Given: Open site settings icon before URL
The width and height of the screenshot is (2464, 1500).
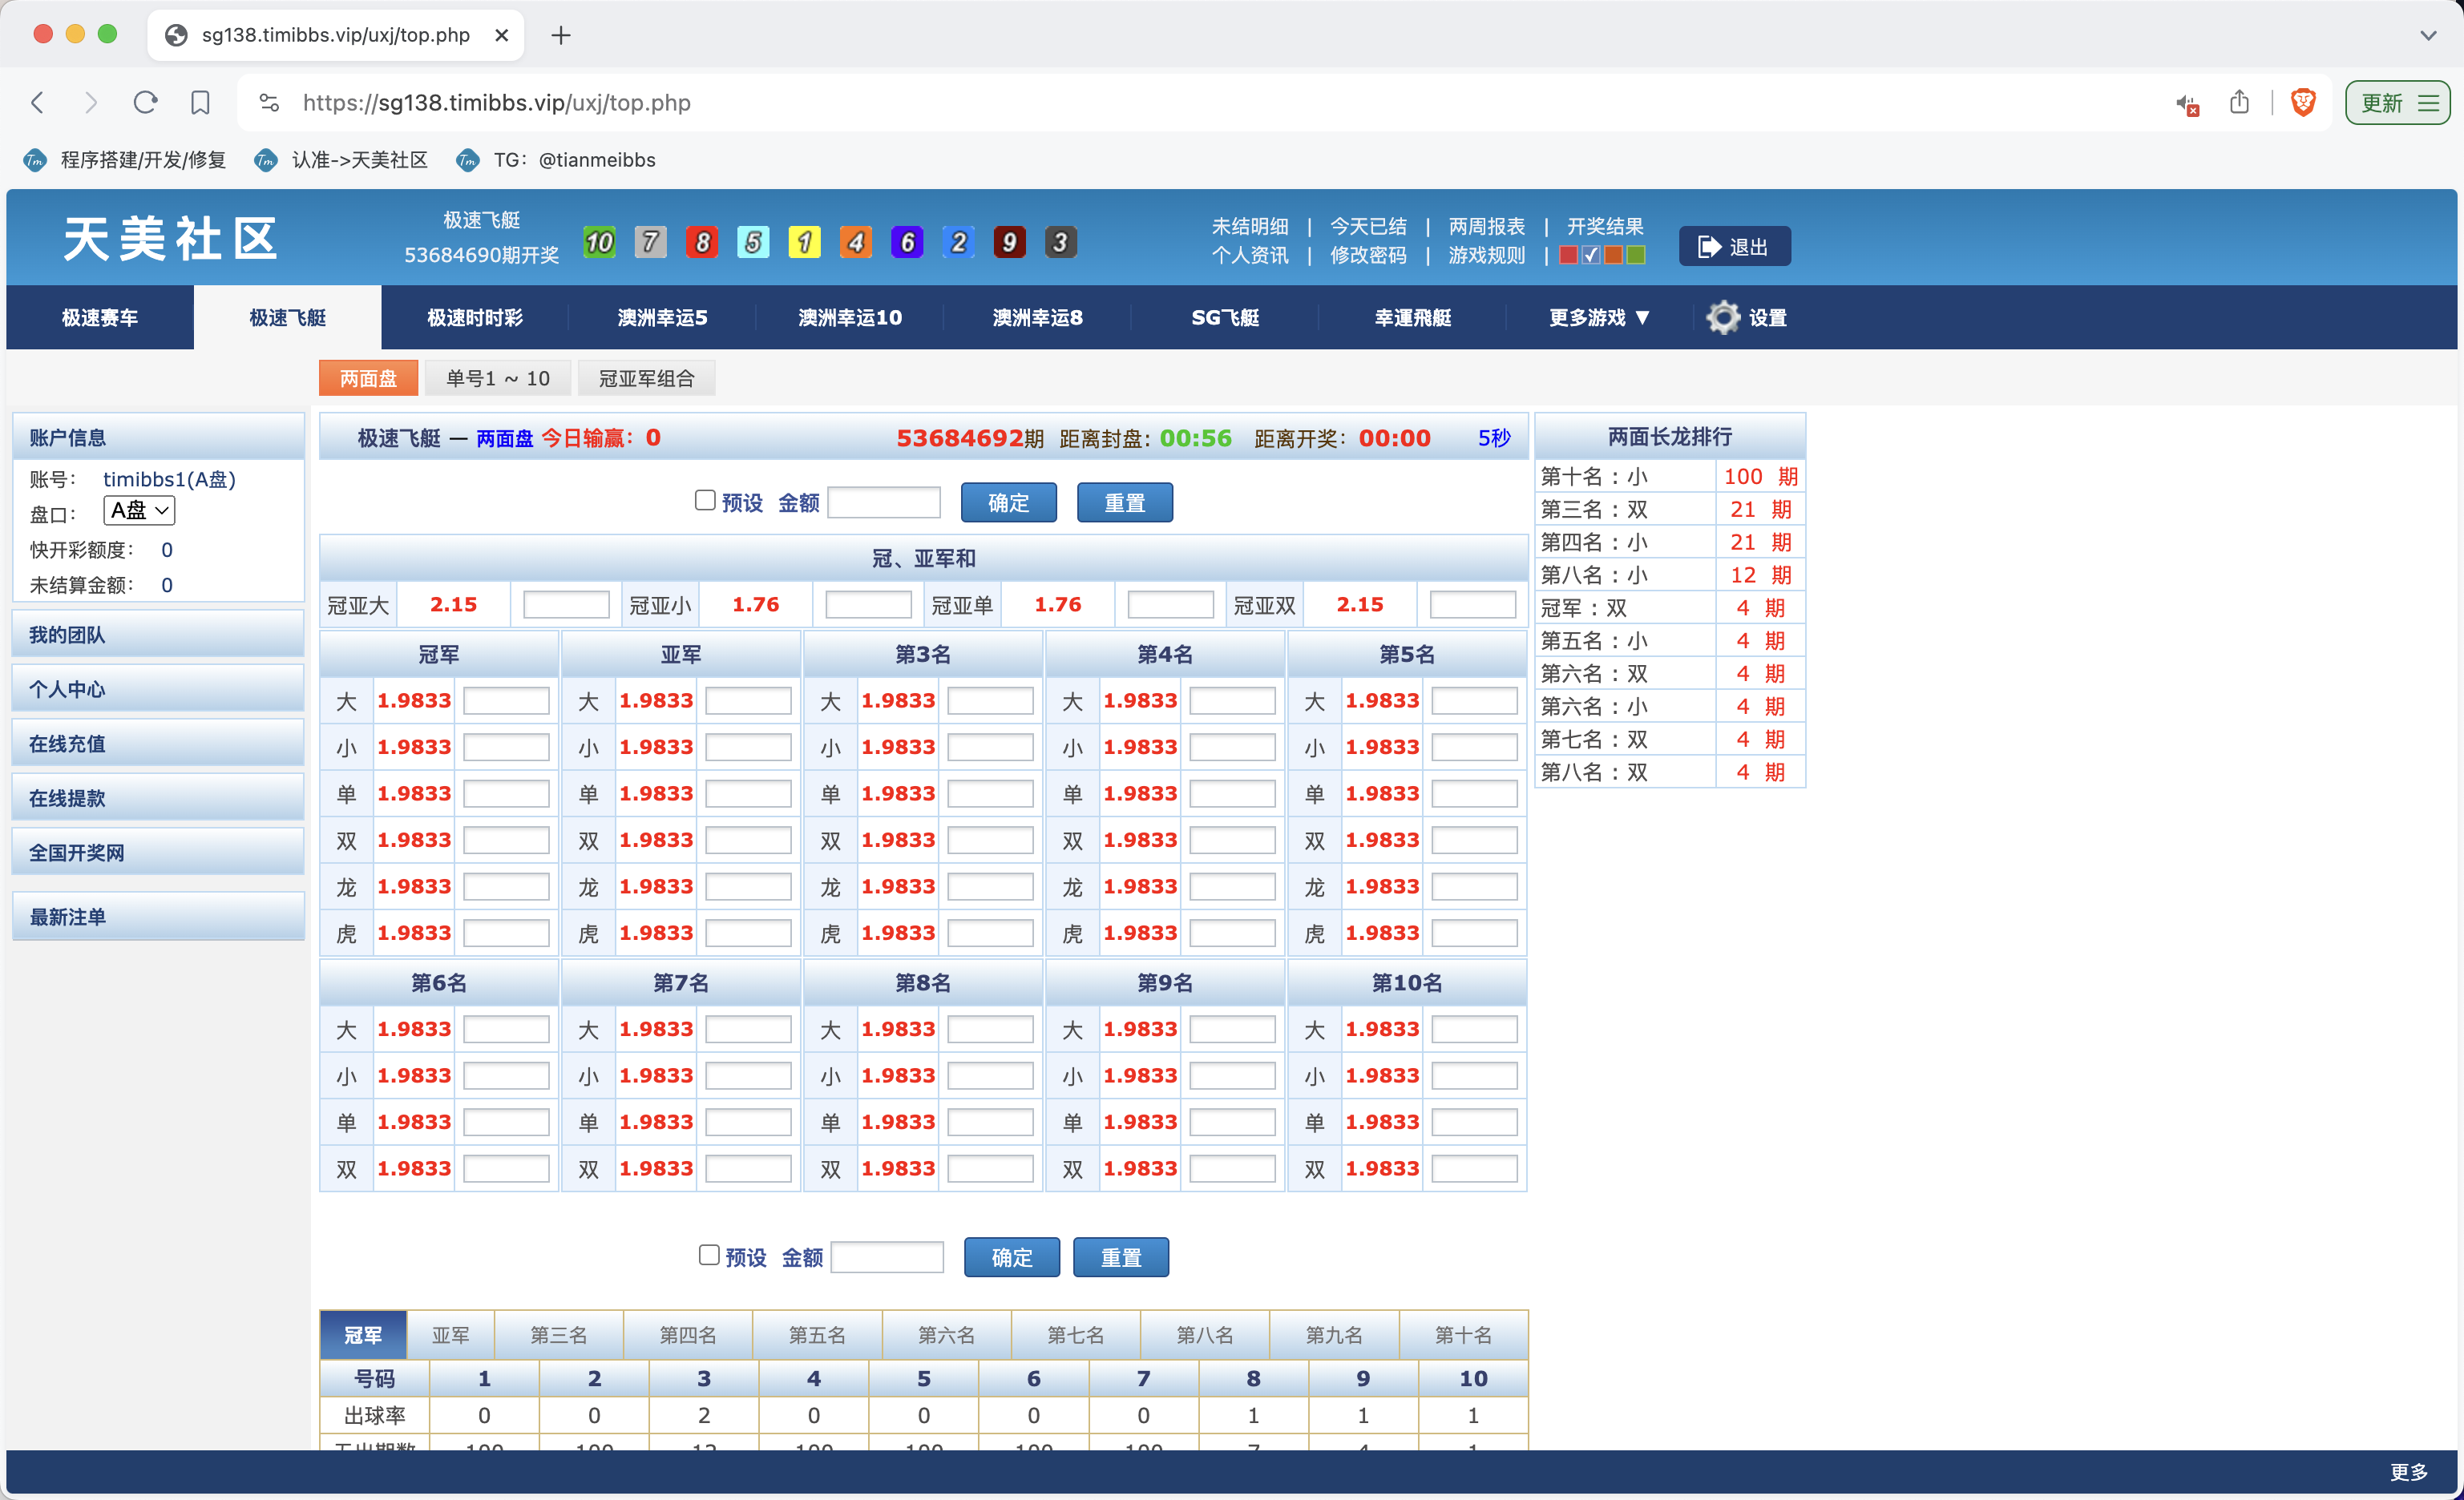Looking at the screenshot, I should tap(269, 103).
